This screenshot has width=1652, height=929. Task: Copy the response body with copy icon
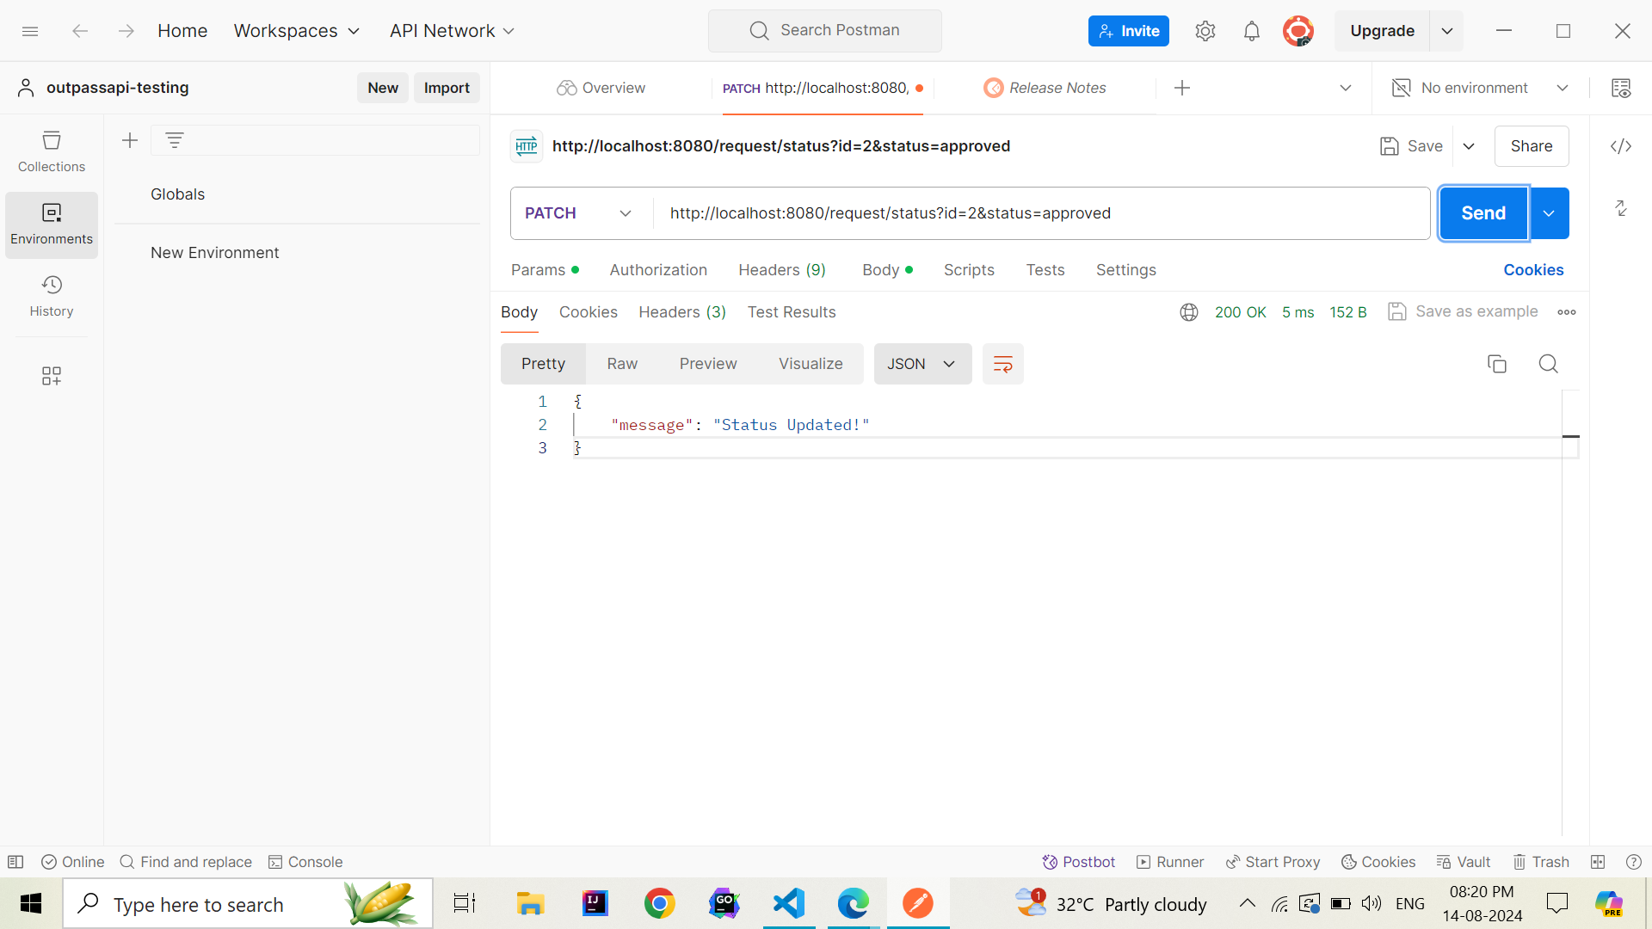click(1497, 364)
